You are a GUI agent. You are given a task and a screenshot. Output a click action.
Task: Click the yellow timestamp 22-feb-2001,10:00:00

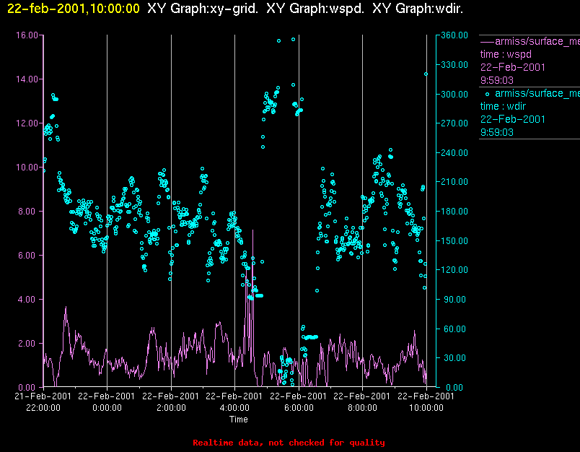(74, 9)
